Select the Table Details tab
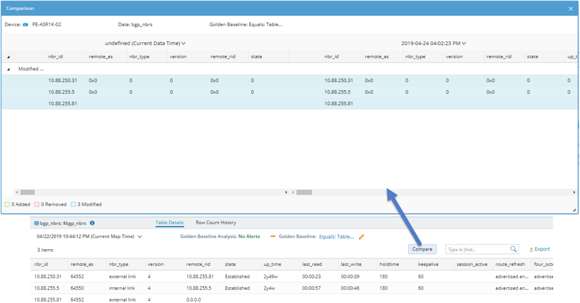Screen dimensions: 580x303 coord(169,223)
